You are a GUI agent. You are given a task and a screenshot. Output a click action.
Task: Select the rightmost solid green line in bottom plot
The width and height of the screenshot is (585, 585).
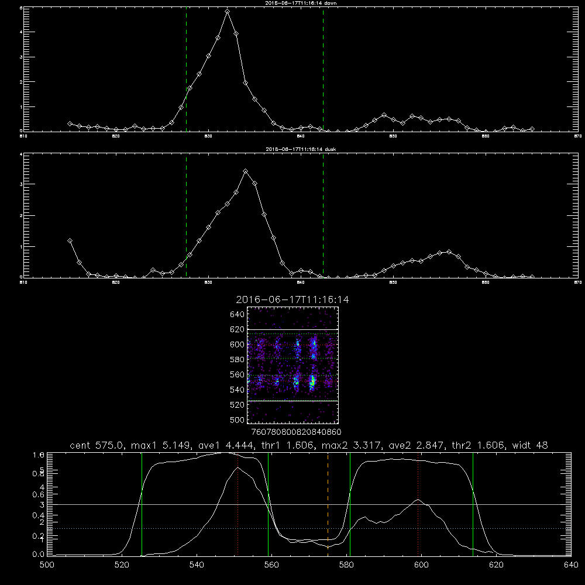[x=473, y=504]
